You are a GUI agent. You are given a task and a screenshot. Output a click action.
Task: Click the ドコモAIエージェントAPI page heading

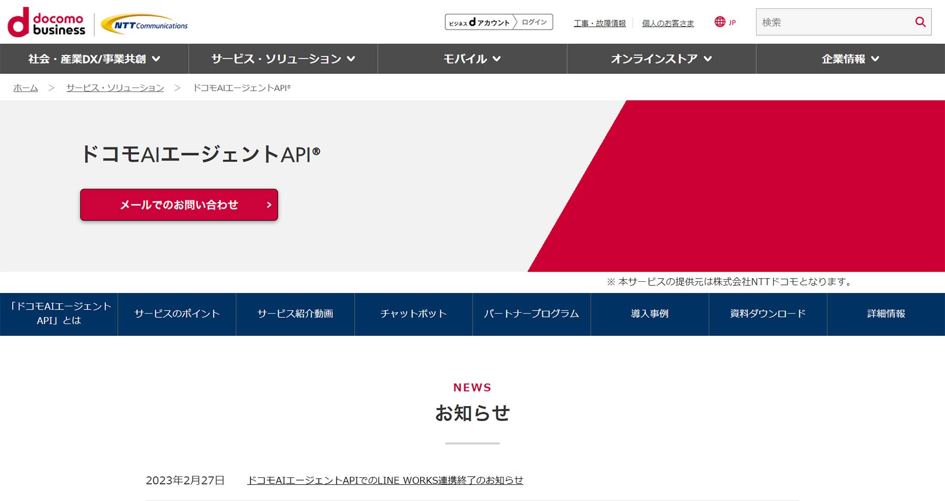201,154
